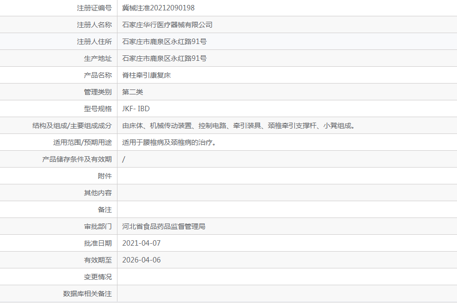The image size is (457, 304).
Task: Click 河北省食品药品监督管理局 value
Action: 164,227
